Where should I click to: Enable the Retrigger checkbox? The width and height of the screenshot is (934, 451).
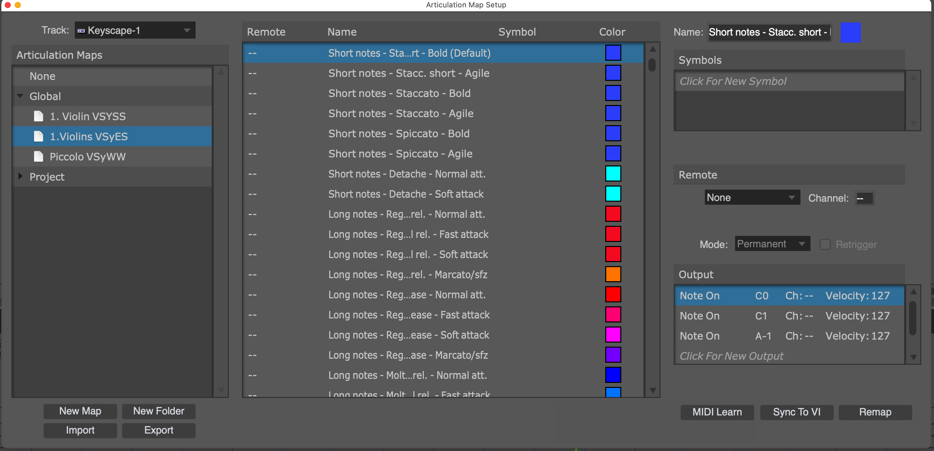(x=825, y=244)
